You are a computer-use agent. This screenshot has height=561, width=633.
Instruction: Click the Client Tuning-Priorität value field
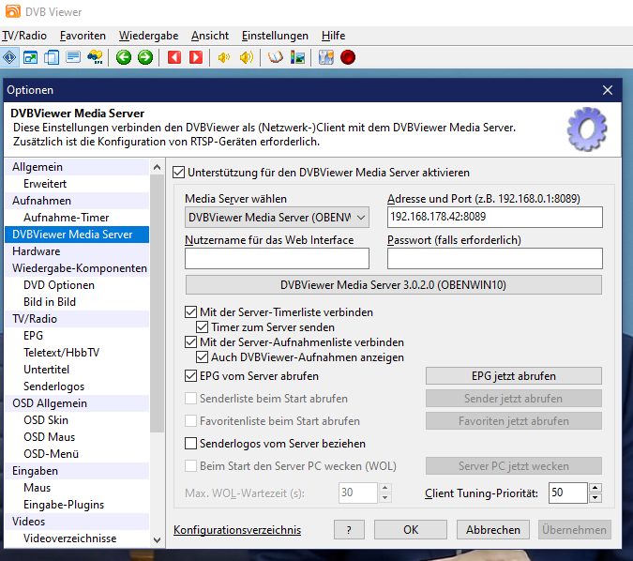[567, 493]
